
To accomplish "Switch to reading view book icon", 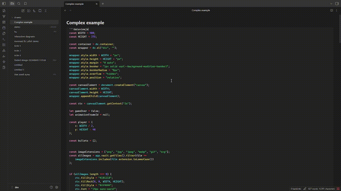I will tap(331, 10).
